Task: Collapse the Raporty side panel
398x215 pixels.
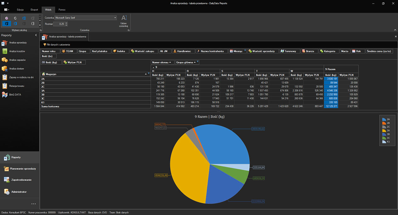Action: point(36,35)
